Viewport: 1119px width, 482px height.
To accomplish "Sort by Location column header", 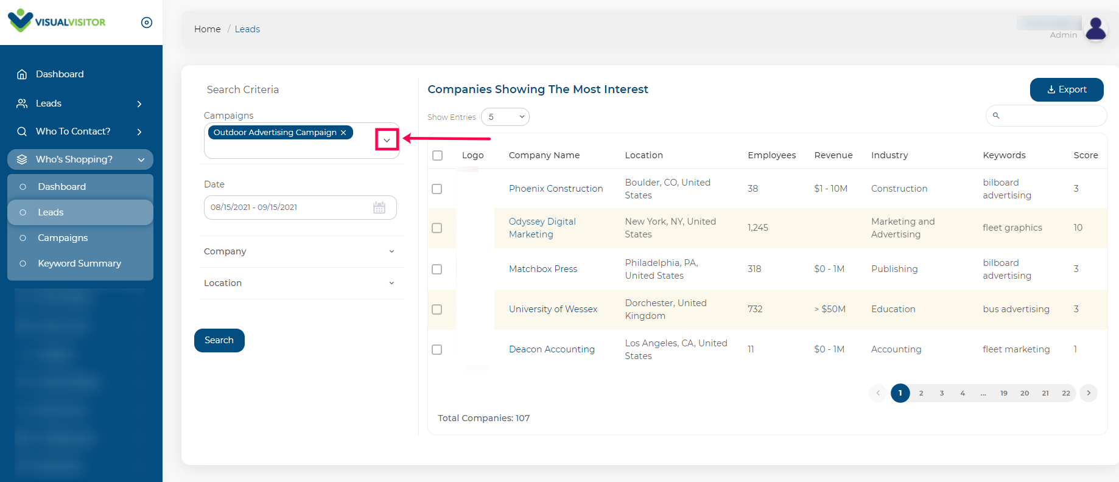I will 644,155.
